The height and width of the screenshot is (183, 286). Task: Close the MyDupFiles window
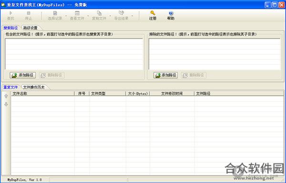coord(282,5)
